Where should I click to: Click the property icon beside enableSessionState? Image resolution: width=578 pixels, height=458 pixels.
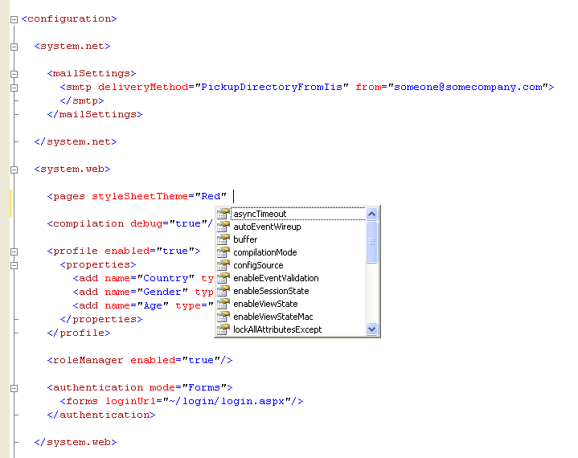[223, 291]
